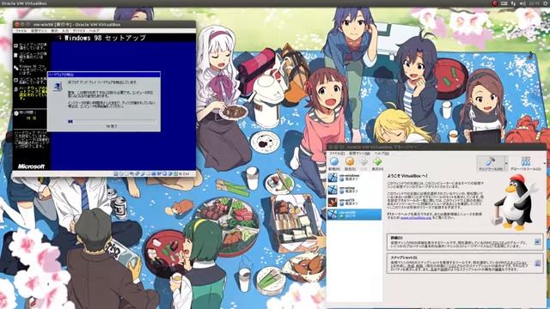Open Devices (デバイス) menu in vm-win98 window
Image resolution: width=550 pixels, height=309 pixels.
78,31
